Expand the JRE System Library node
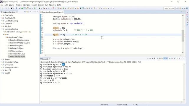189x106 pixels. (3, 32)
